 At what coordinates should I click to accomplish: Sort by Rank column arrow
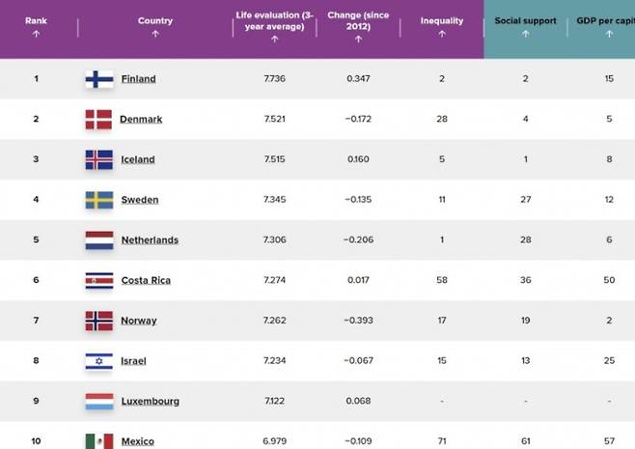click(36, 34)
